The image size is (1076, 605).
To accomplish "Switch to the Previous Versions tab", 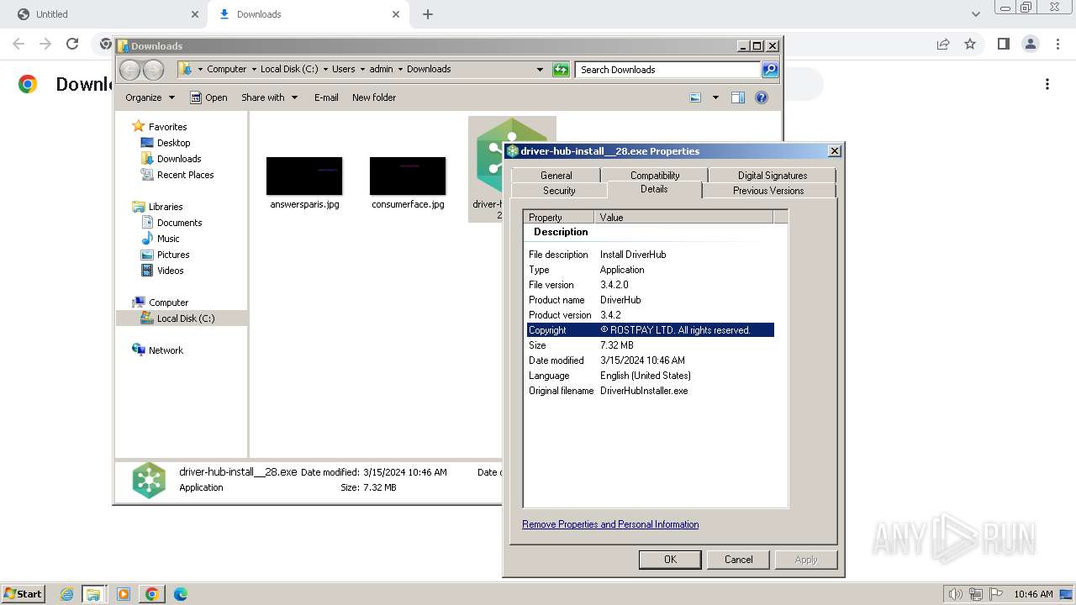I will [x=768, y=191].
